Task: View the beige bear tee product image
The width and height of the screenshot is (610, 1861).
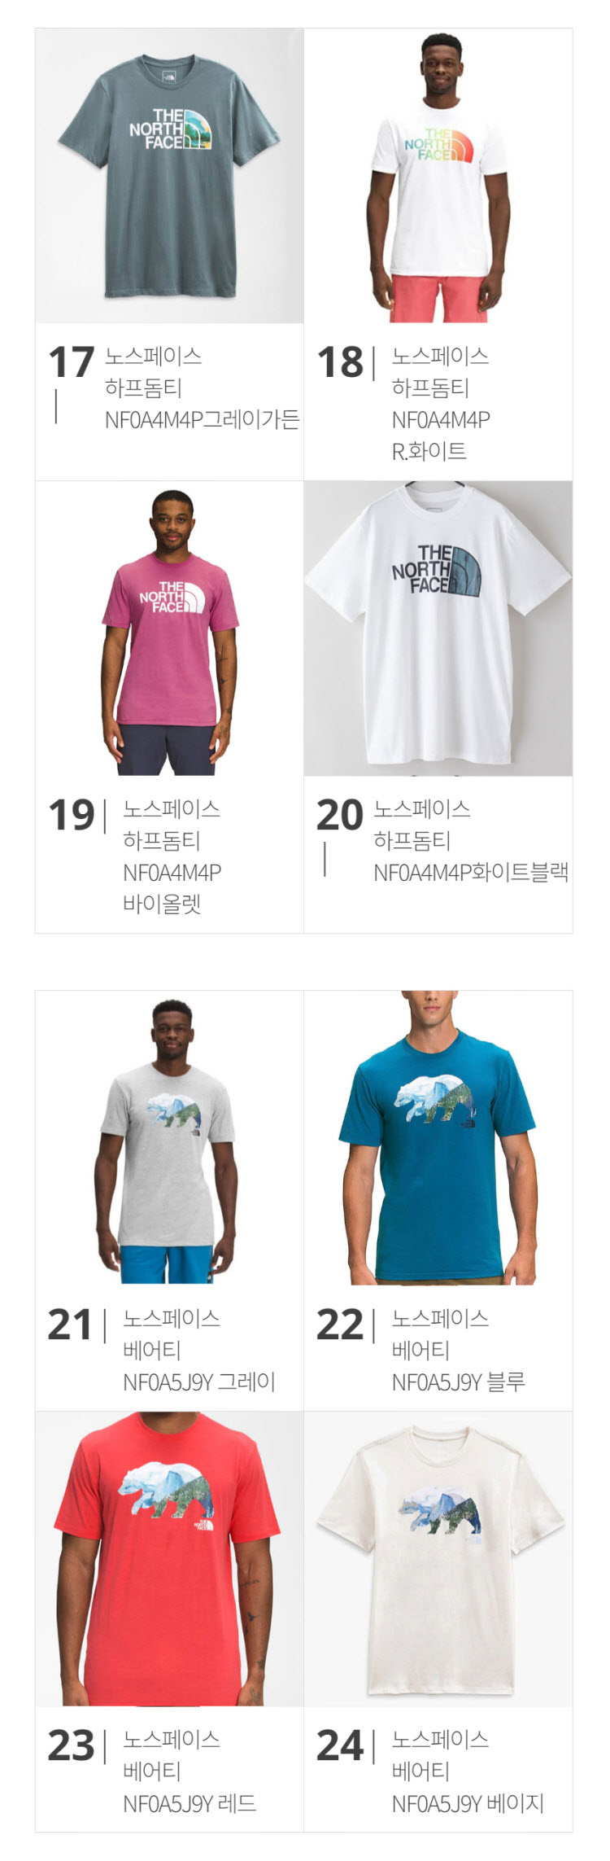Action: [438, 1559]
